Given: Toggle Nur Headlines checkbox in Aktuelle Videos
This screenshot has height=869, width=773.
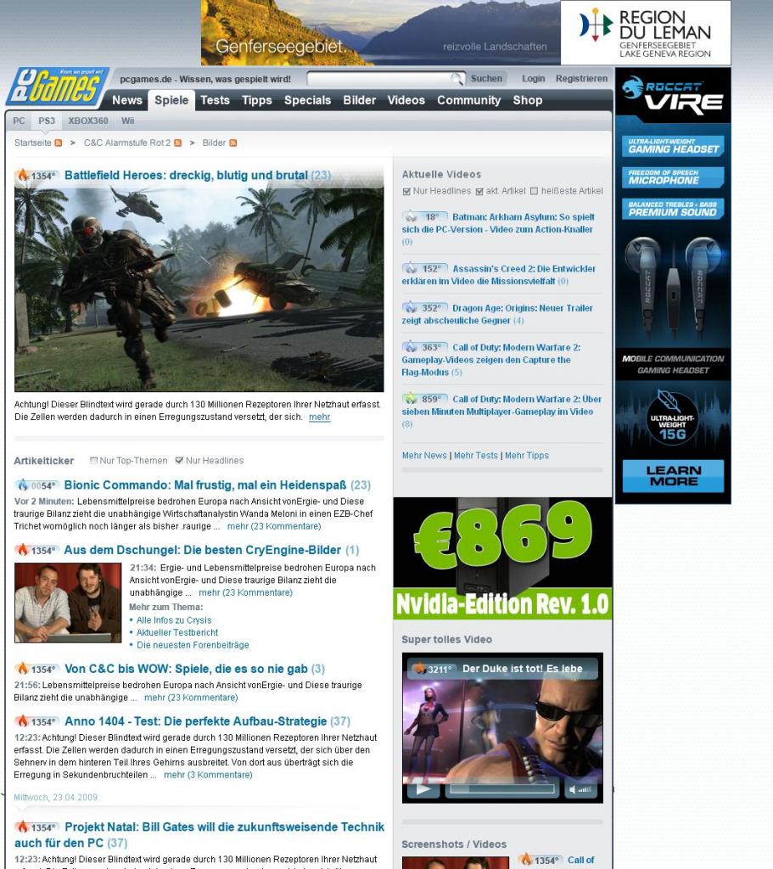Looking at the screenshot, I should coord(406,191).
